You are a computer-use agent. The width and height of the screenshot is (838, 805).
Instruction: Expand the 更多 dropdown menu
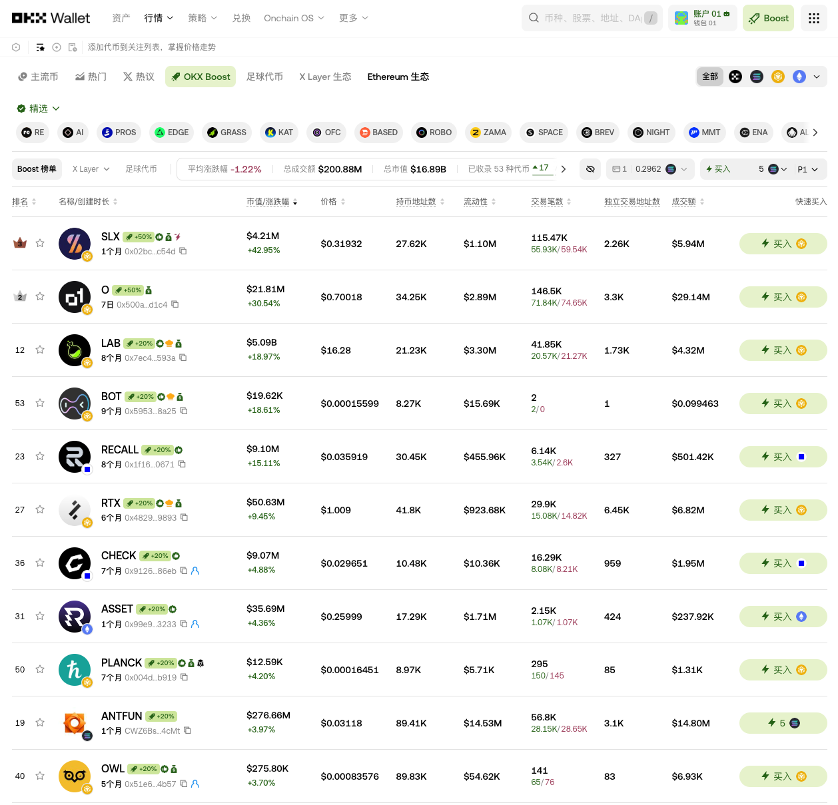pos(354,18)
